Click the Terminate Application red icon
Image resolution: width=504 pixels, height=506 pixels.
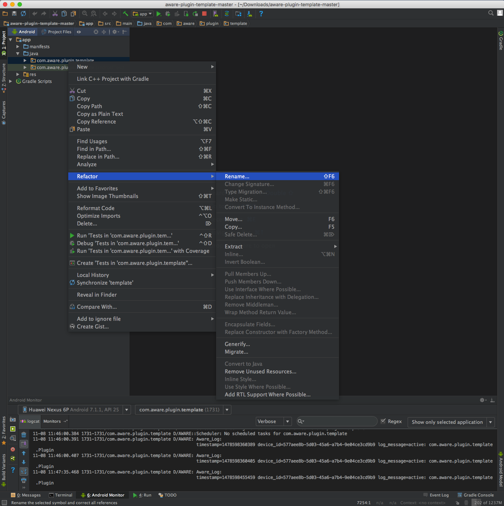coord(13,449)
